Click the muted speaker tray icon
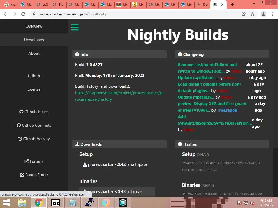The height and width of the screenshot is (208, 278). pos(252,203)
